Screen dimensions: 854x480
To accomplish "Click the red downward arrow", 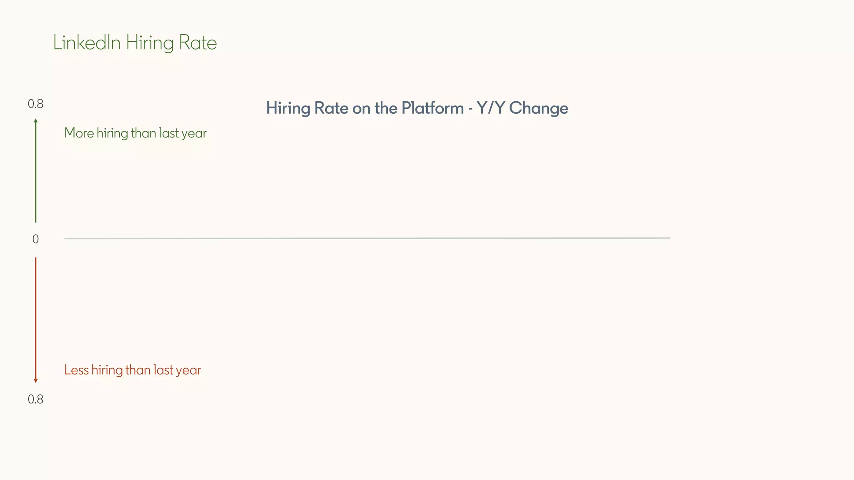I will pyautogui.click(x=35, y=320).
